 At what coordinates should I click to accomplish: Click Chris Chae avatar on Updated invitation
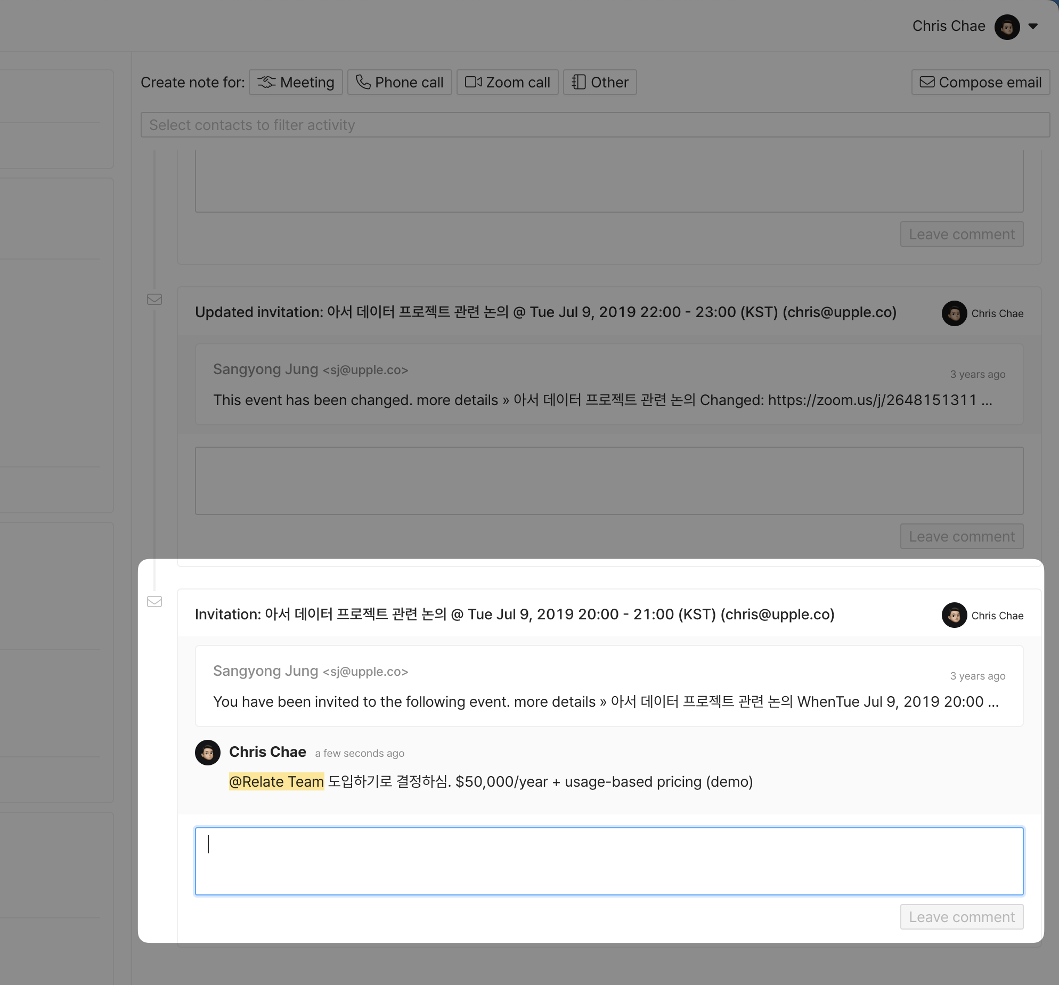tap(954, 313)
